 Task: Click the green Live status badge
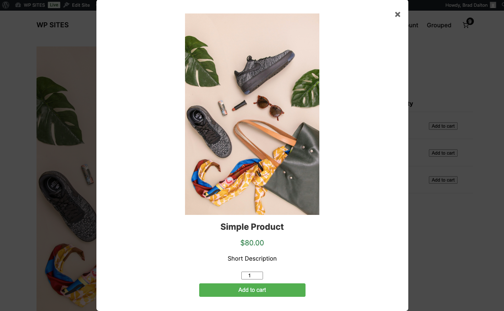[54, 5]
